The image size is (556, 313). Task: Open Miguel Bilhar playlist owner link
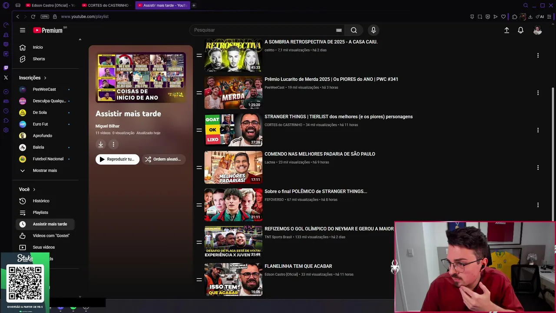107,126
